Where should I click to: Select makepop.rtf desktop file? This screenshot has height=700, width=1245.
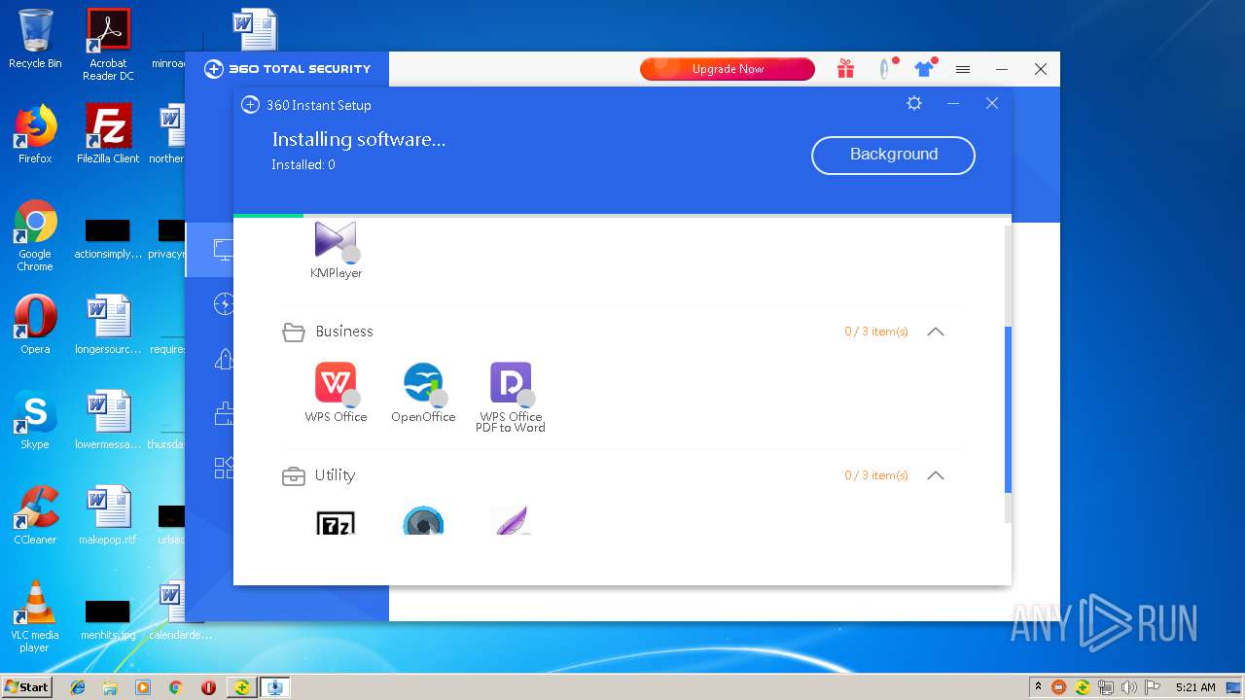108,515
